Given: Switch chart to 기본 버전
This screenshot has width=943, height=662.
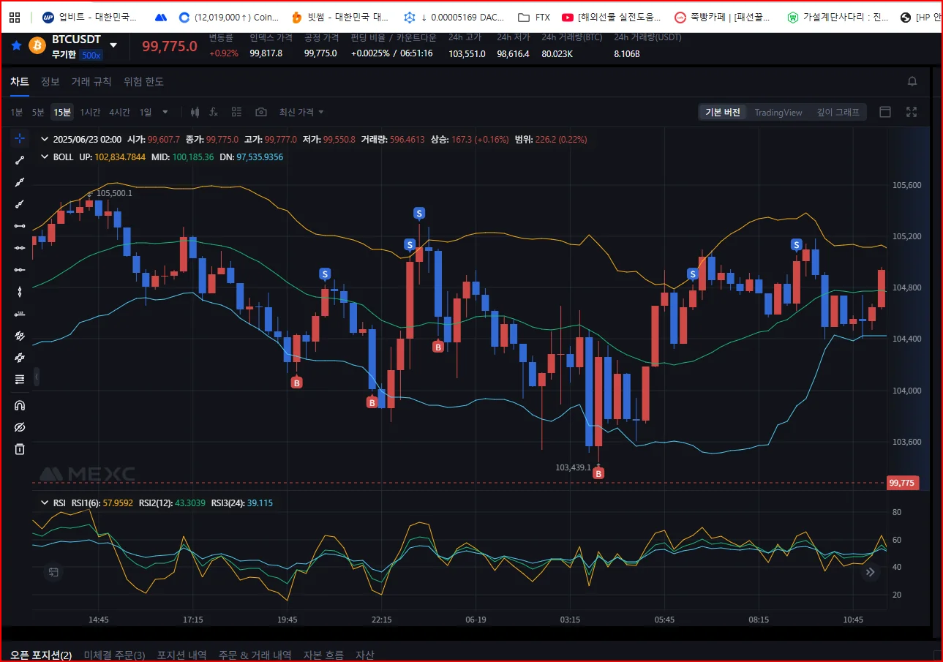Looking at the screenshot, I should coord(723,112).
